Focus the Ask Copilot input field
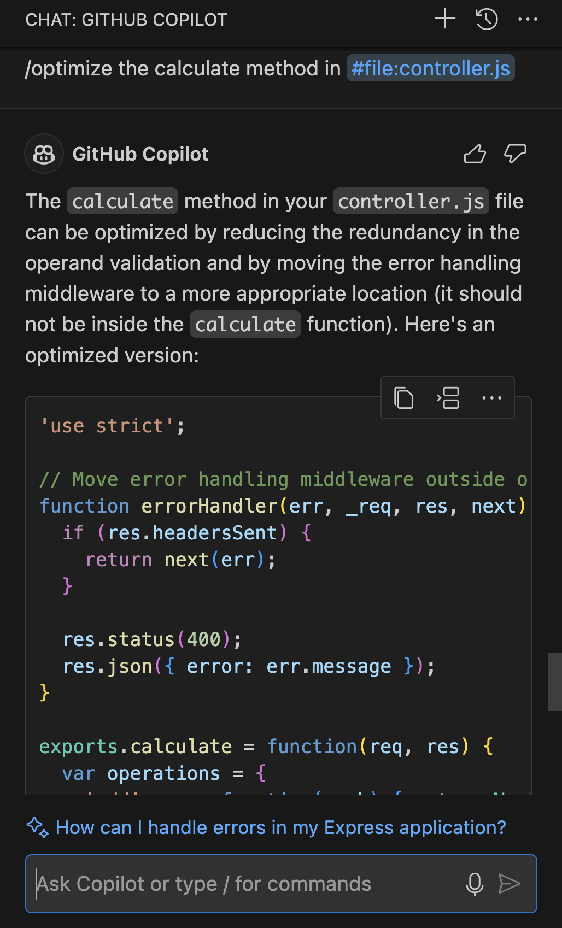 coord(281,884)
